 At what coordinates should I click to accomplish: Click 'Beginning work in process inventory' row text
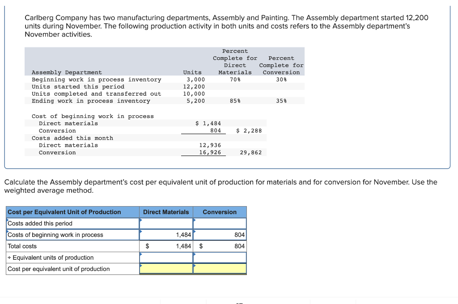[x=97, y=80]
